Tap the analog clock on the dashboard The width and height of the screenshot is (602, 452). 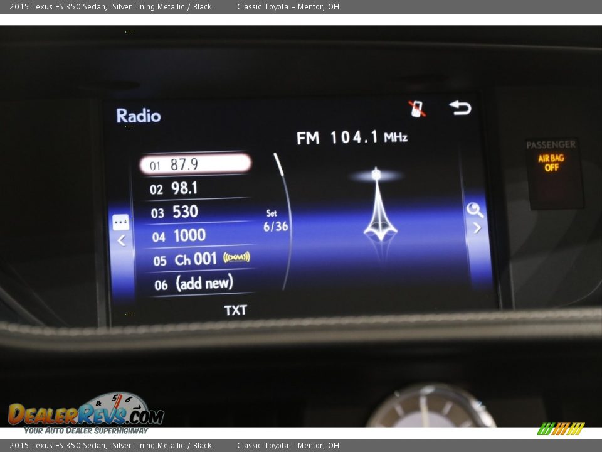(x=431, y=406)
